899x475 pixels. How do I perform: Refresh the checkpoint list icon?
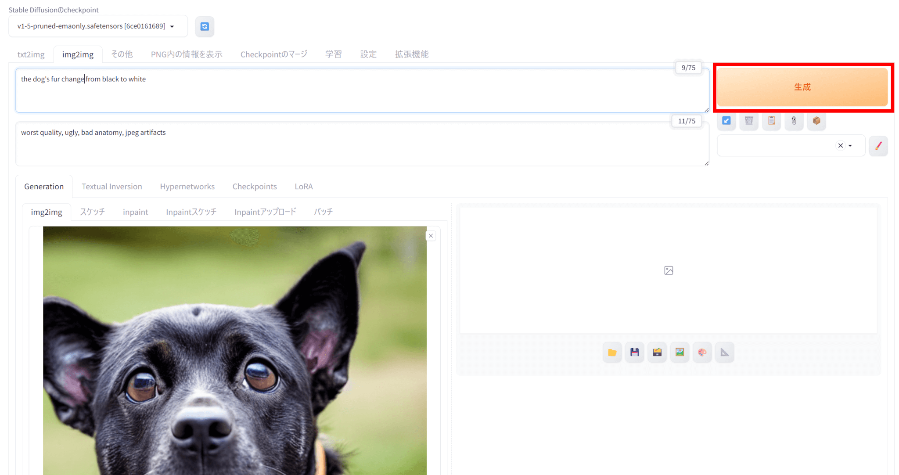click(205, 26)
